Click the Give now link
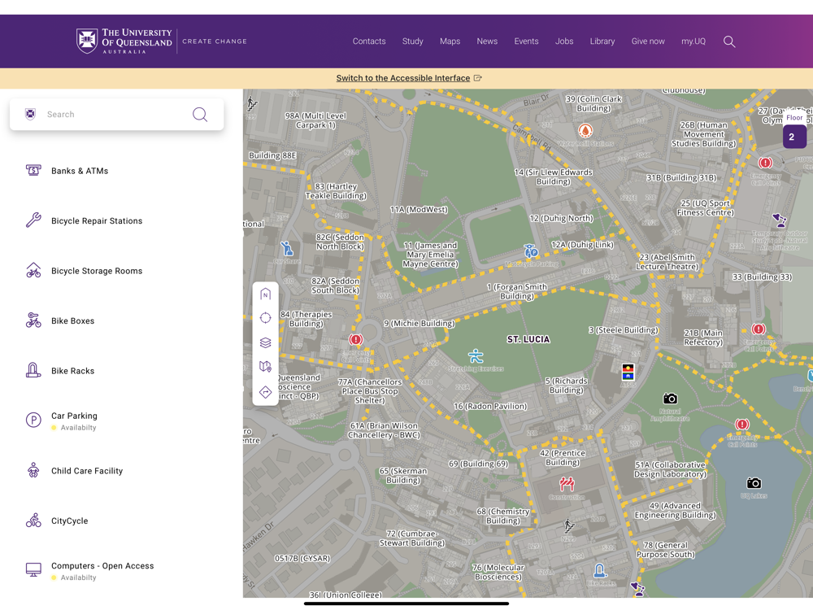813x610 pixels. click(x=648, y=41)
